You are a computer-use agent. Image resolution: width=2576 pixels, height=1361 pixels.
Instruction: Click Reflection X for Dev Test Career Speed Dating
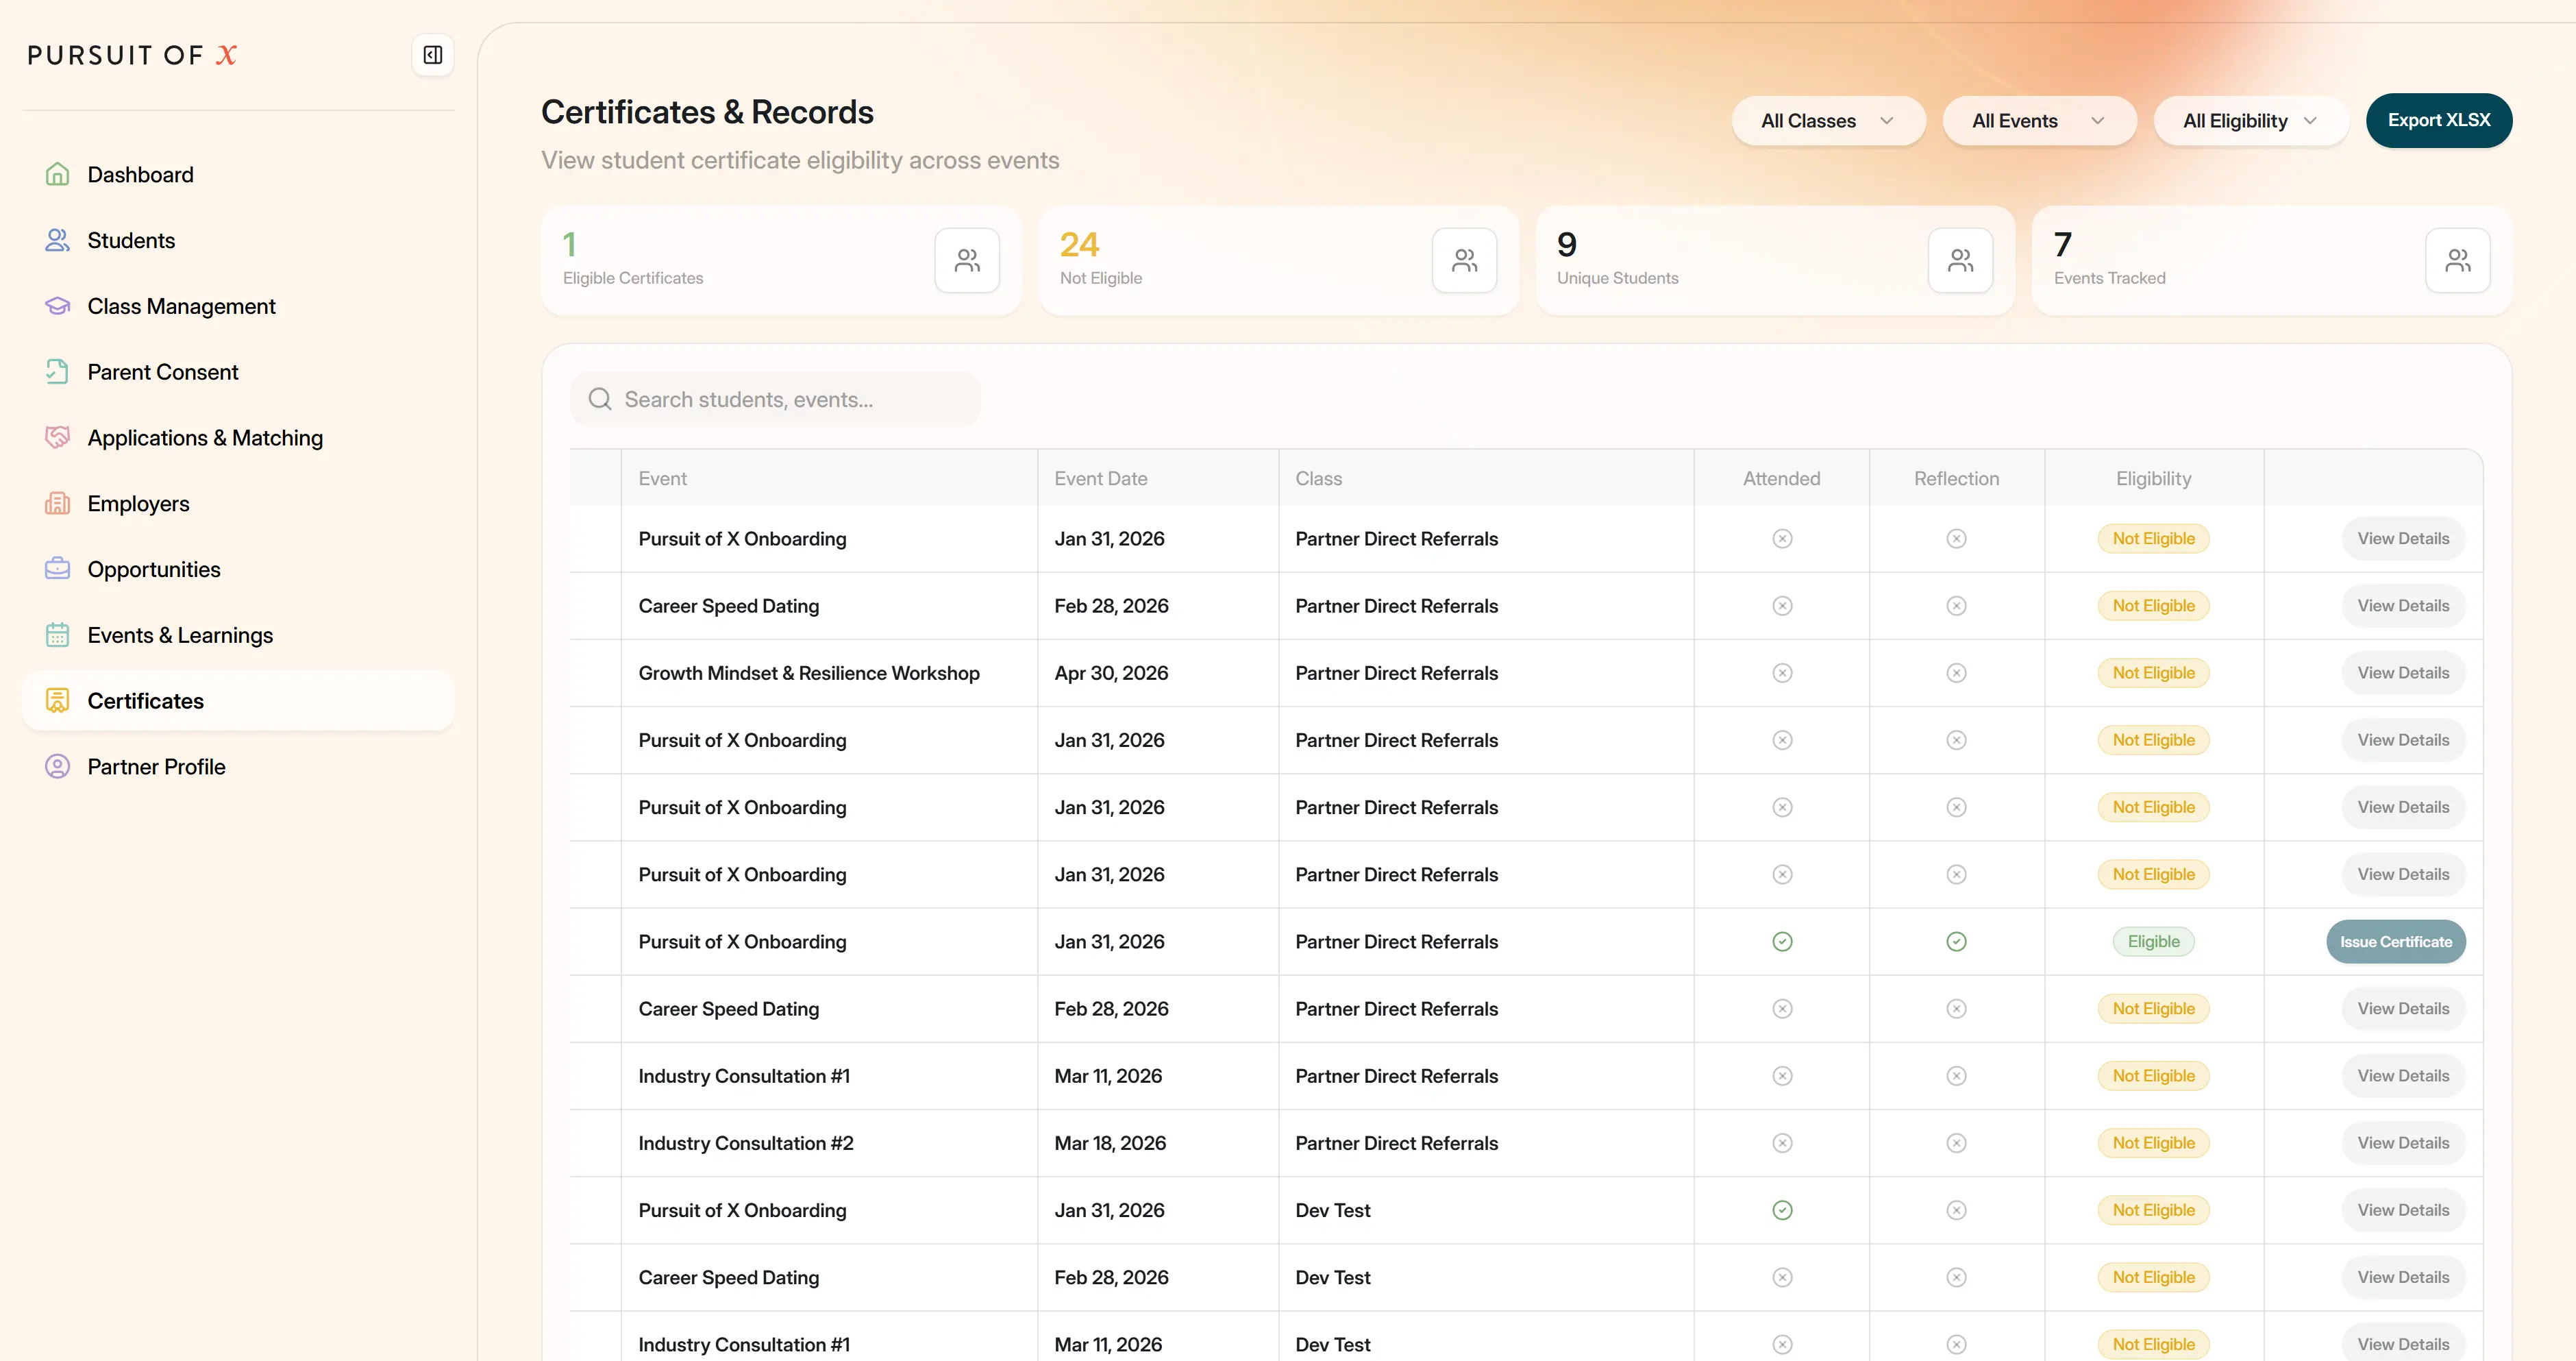pos(1957,1277)
